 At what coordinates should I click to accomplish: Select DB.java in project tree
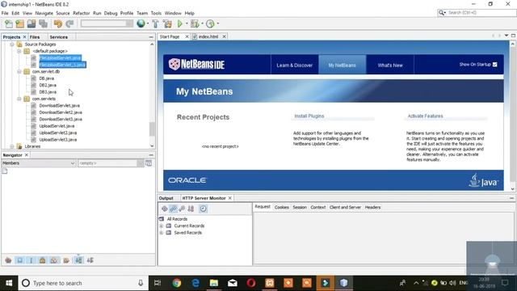click(47, 78)
